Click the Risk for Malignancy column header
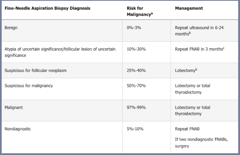Image resolution: width=240 pixels, height=155 pixels. (x=140, y=11)
